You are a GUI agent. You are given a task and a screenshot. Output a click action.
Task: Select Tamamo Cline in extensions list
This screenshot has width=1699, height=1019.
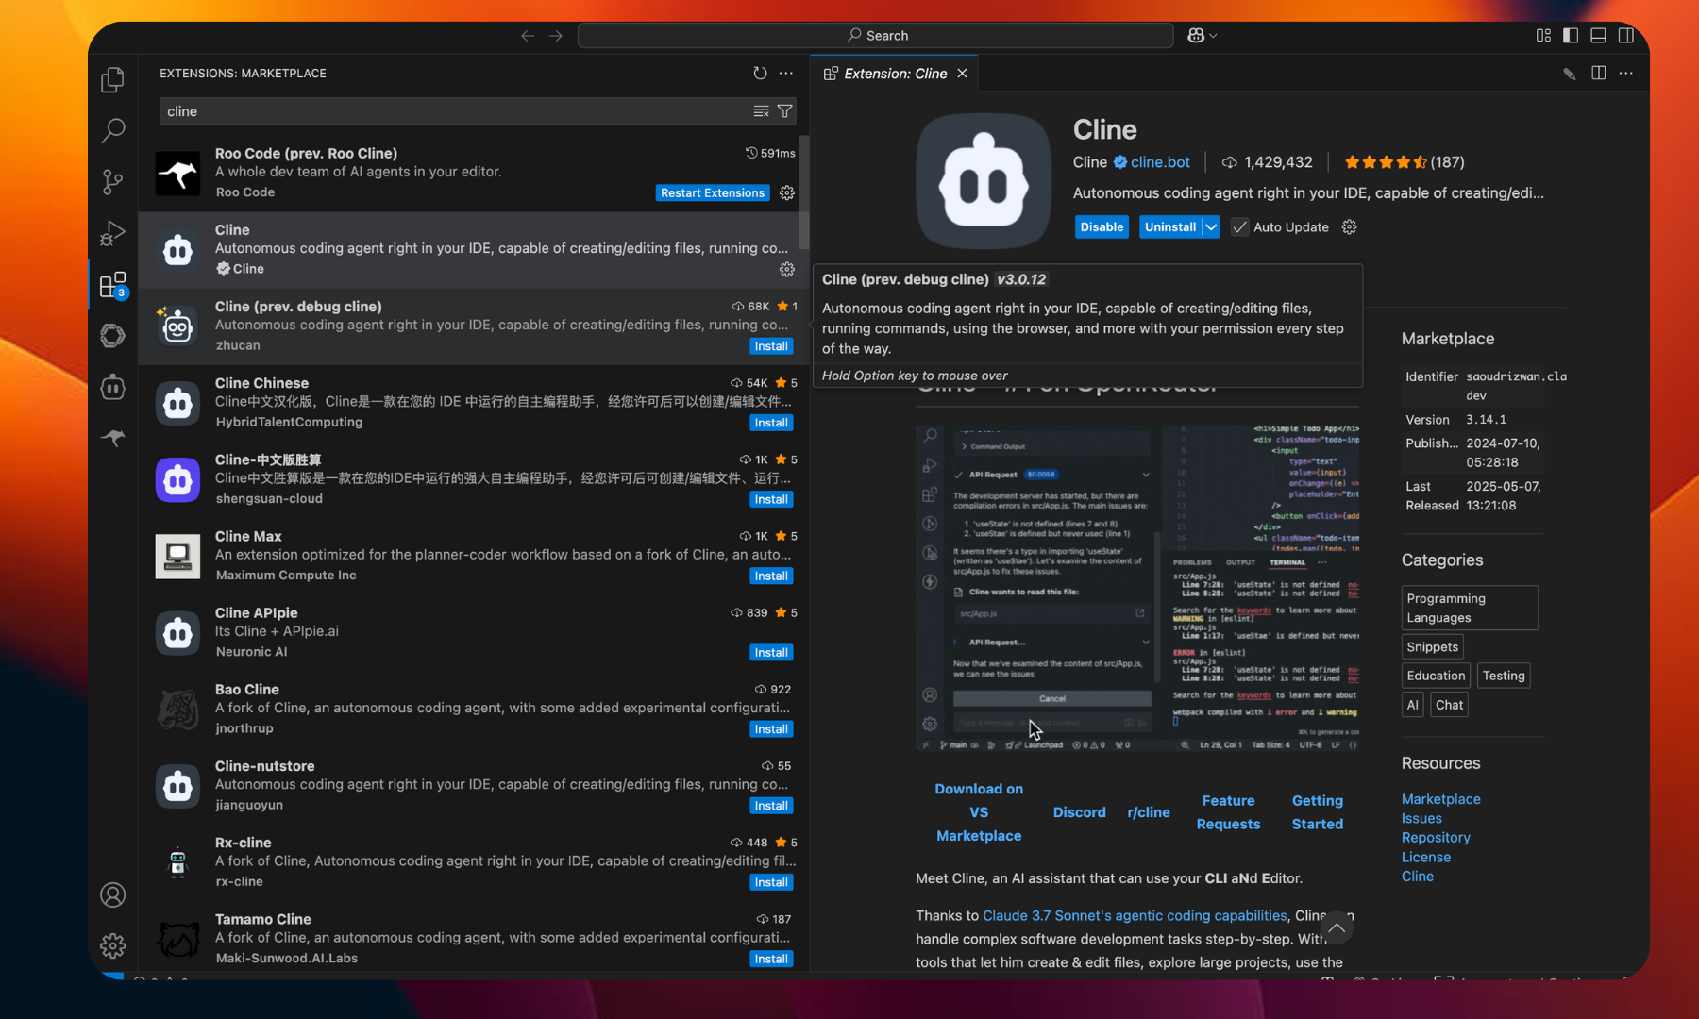pos(474,938)
